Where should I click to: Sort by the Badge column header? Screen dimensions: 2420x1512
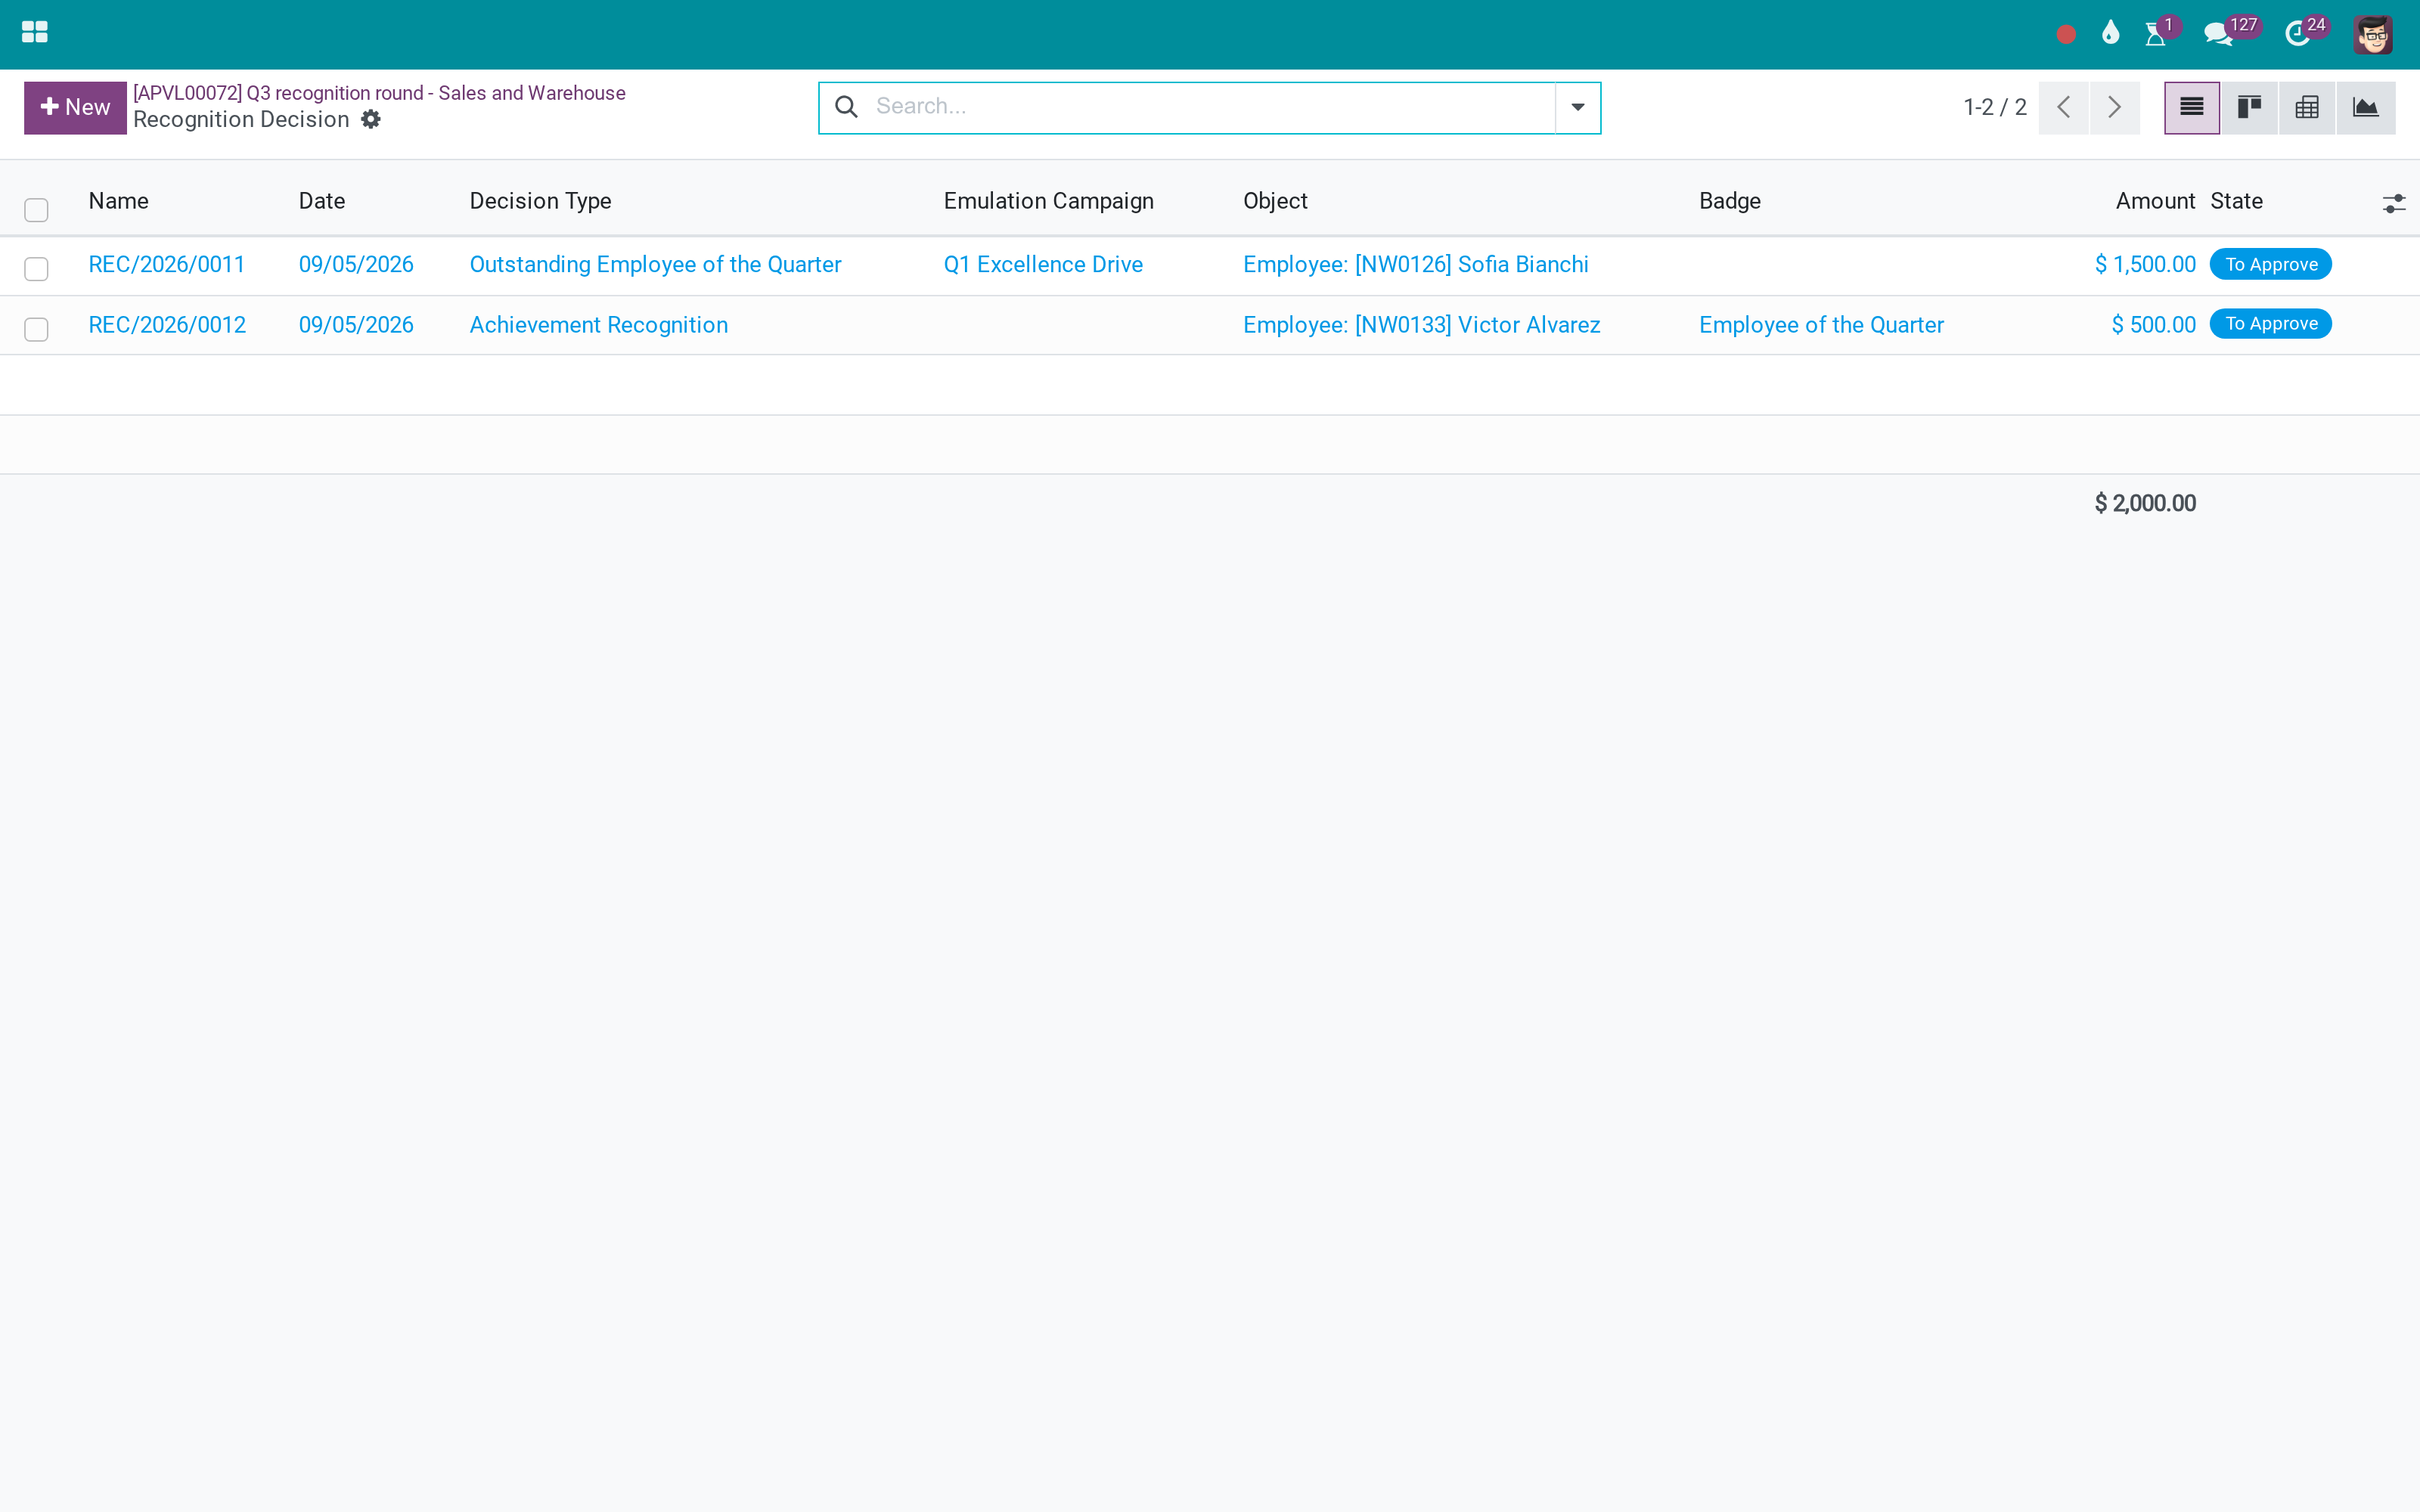point(1729,201)
